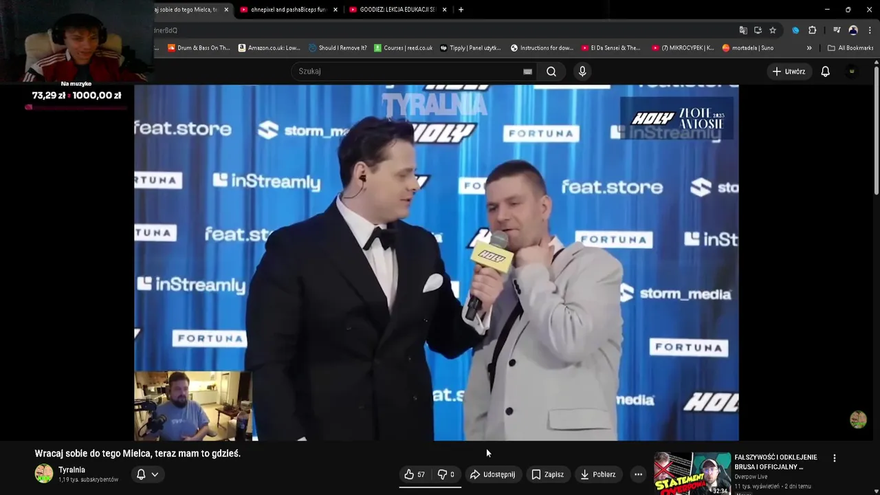880x495 pixels.
Task: Open Drum & Bass On Th... bookmark
Action: point(199,48)
